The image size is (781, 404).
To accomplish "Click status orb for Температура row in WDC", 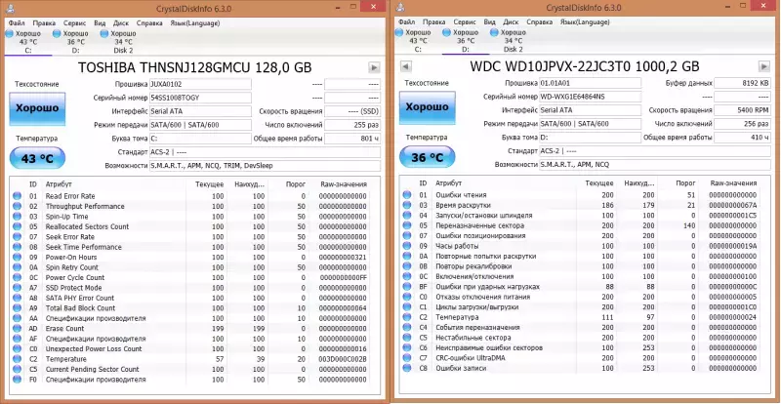I will (x=407, y=317).
